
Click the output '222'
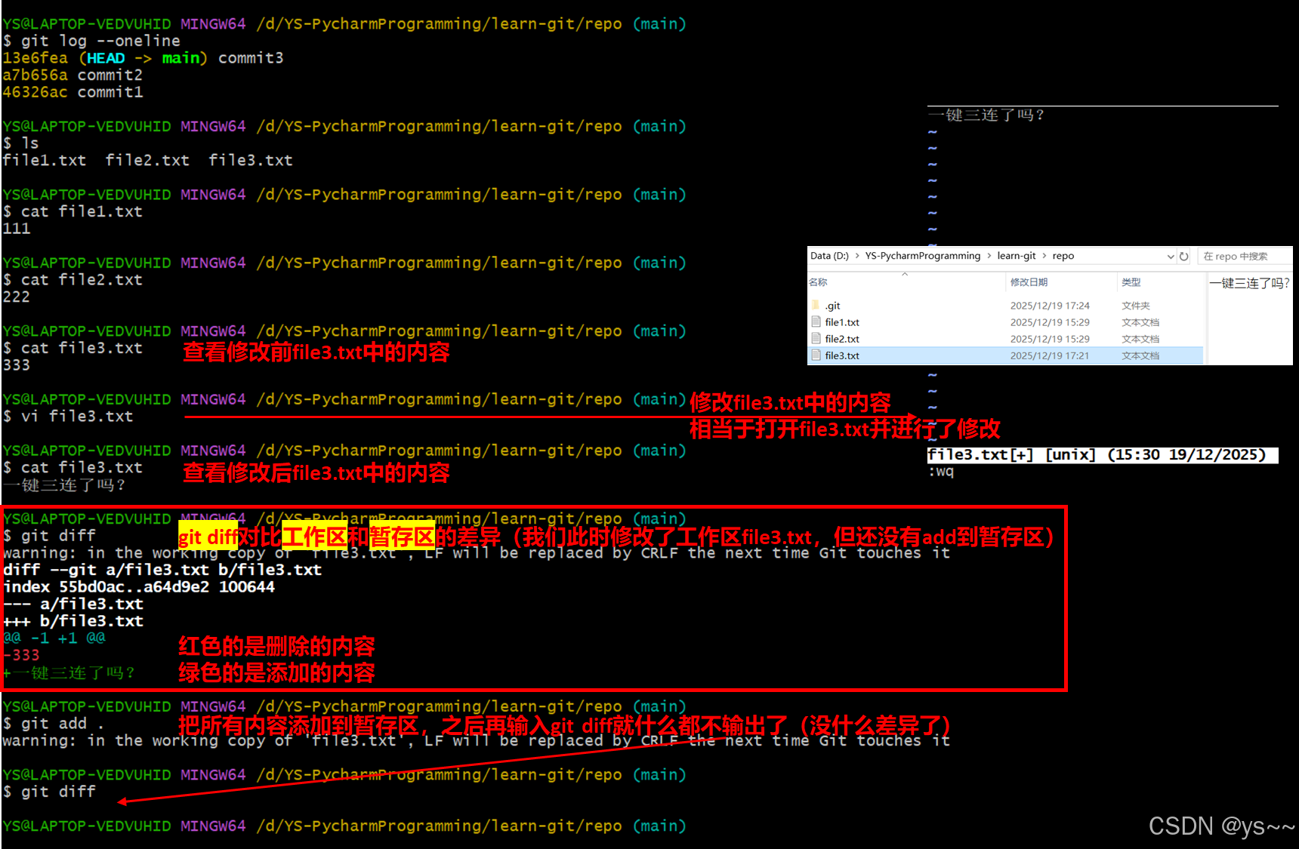pyautogui.click(x=16, y=297)
